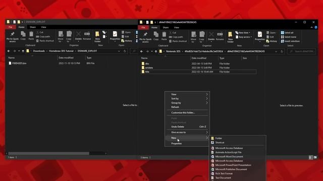The image size is (323, 181).
Task: Go up one level in right window
Action: tap(156, 51)
